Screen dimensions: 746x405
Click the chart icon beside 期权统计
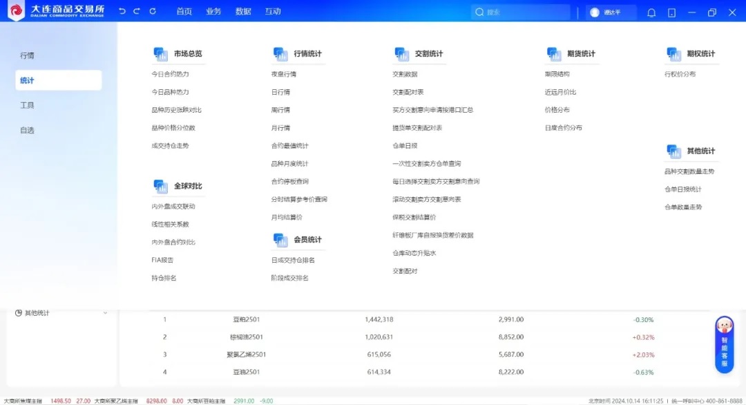tap(673, 54)
